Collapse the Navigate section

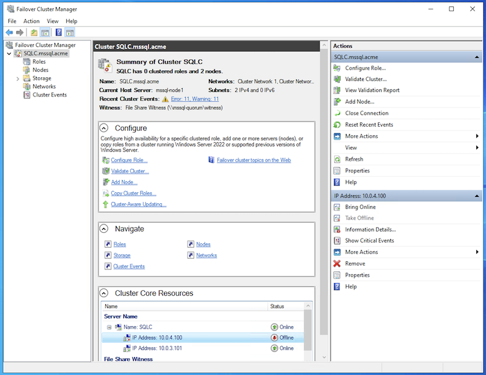point(104,228)
